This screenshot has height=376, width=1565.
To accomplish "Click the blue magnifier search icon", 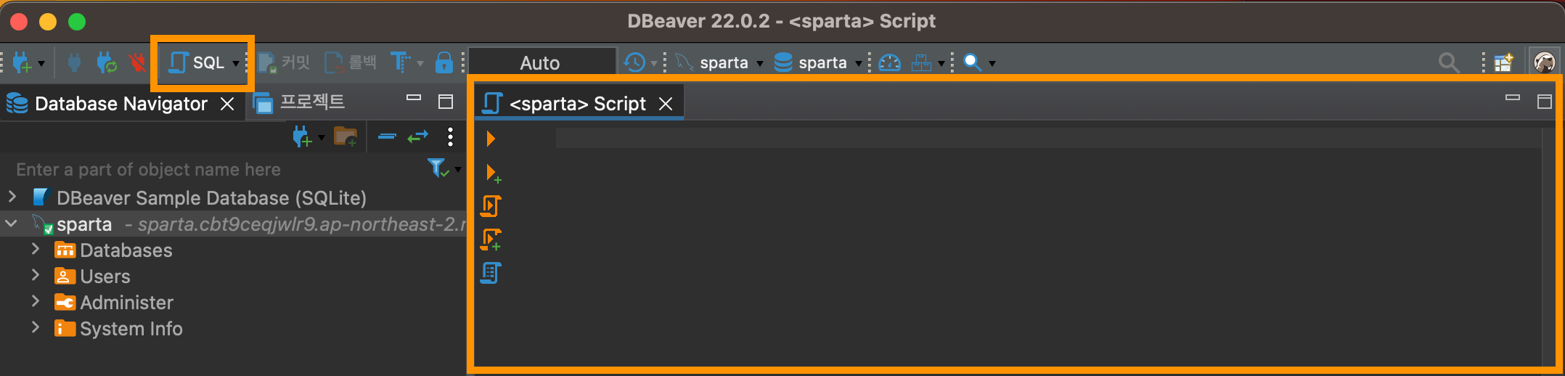I will (973, 63).
